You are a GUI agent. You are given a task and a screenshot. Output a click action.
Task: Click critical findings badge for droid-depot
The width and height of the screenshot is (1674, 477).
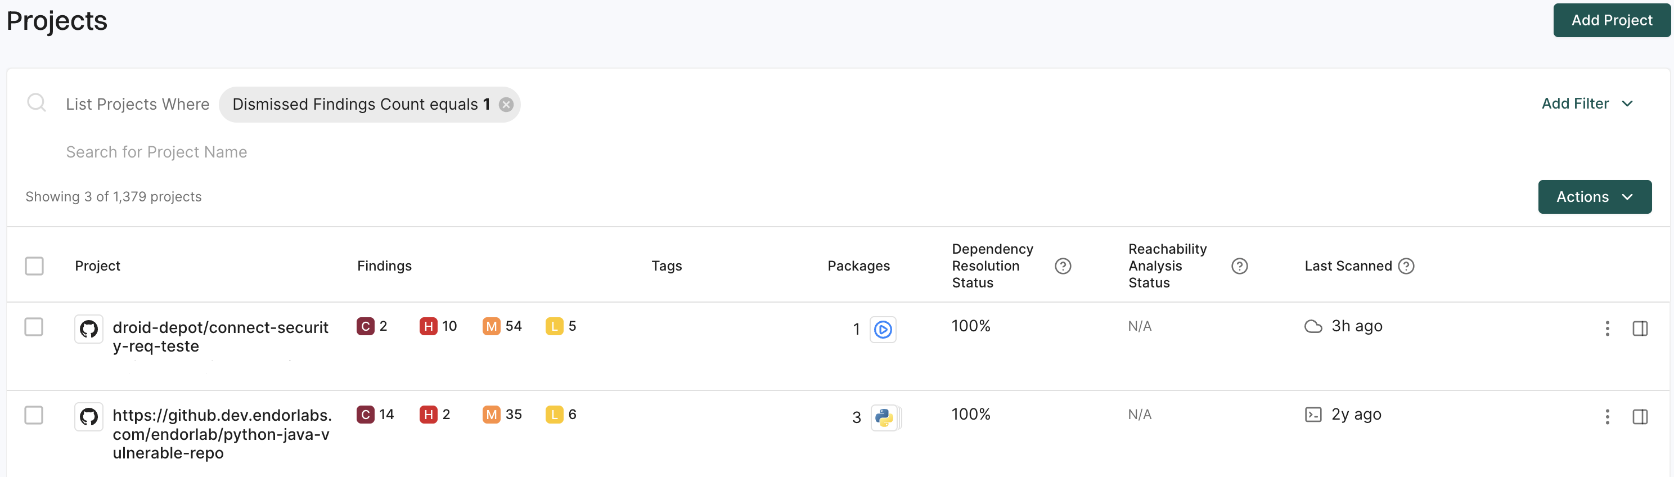(x=372, y=326)
